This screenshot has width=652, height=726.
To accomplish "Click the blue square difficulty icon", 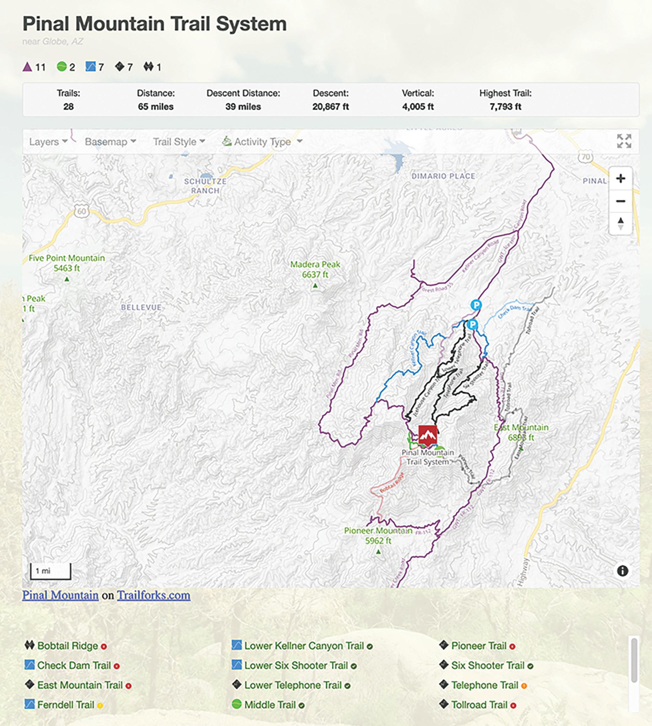I will point(90,67).
